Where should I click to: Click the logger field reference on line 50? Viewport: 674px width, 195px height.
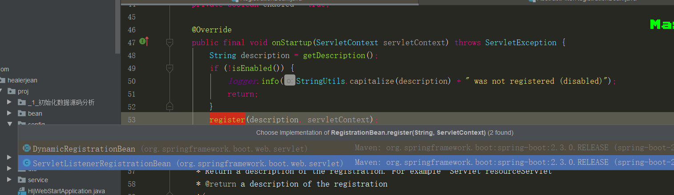tap(243, 81)
